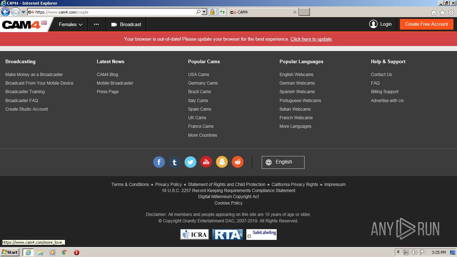Go forward with browser forward arrow
Viewport: 457px width, 257px height.
pyautogui.click(x=15, y=12)
